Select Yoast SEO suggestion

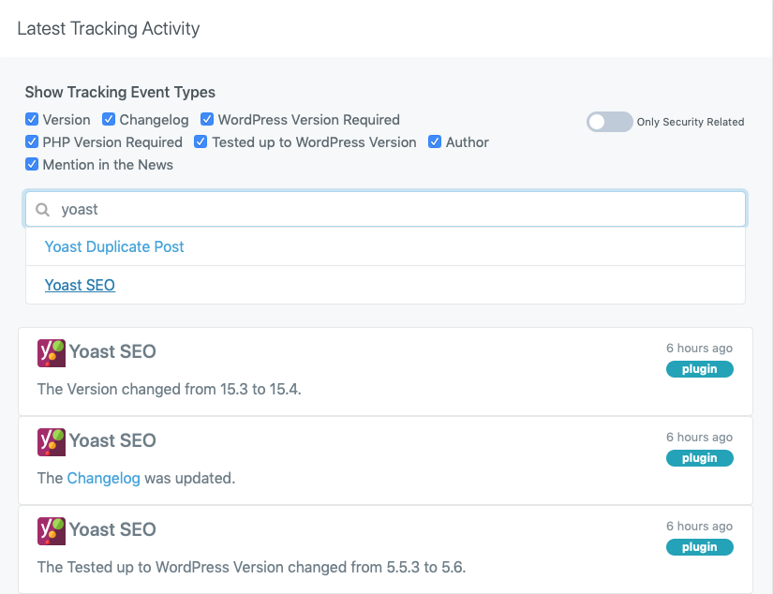pyautogui.click(x=80, y=285)
